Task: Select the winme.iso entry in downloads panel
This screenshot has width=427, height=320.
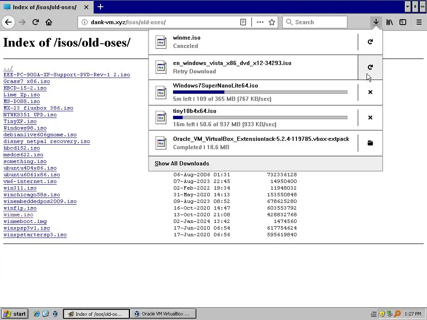Action: pyautogui.click(x=253, y=42)
